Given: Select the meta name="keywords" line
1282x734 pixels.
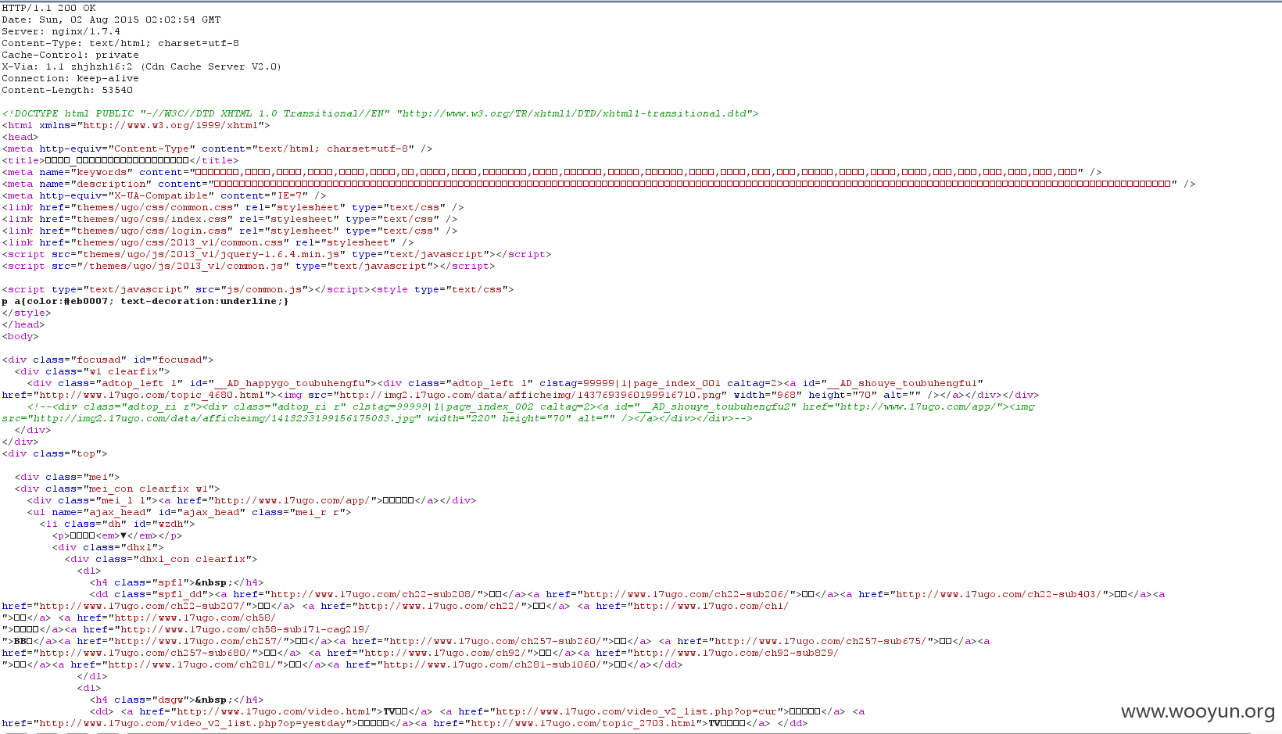Looking at the screenshot, I should (x=552, y=172).
